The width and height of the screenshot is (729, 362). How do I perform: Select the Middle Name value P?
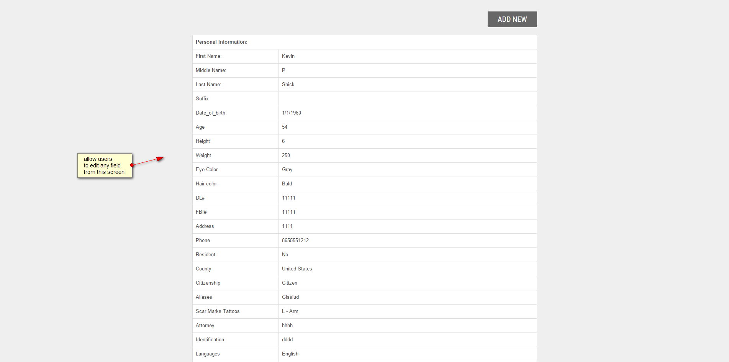coord(283,70)
